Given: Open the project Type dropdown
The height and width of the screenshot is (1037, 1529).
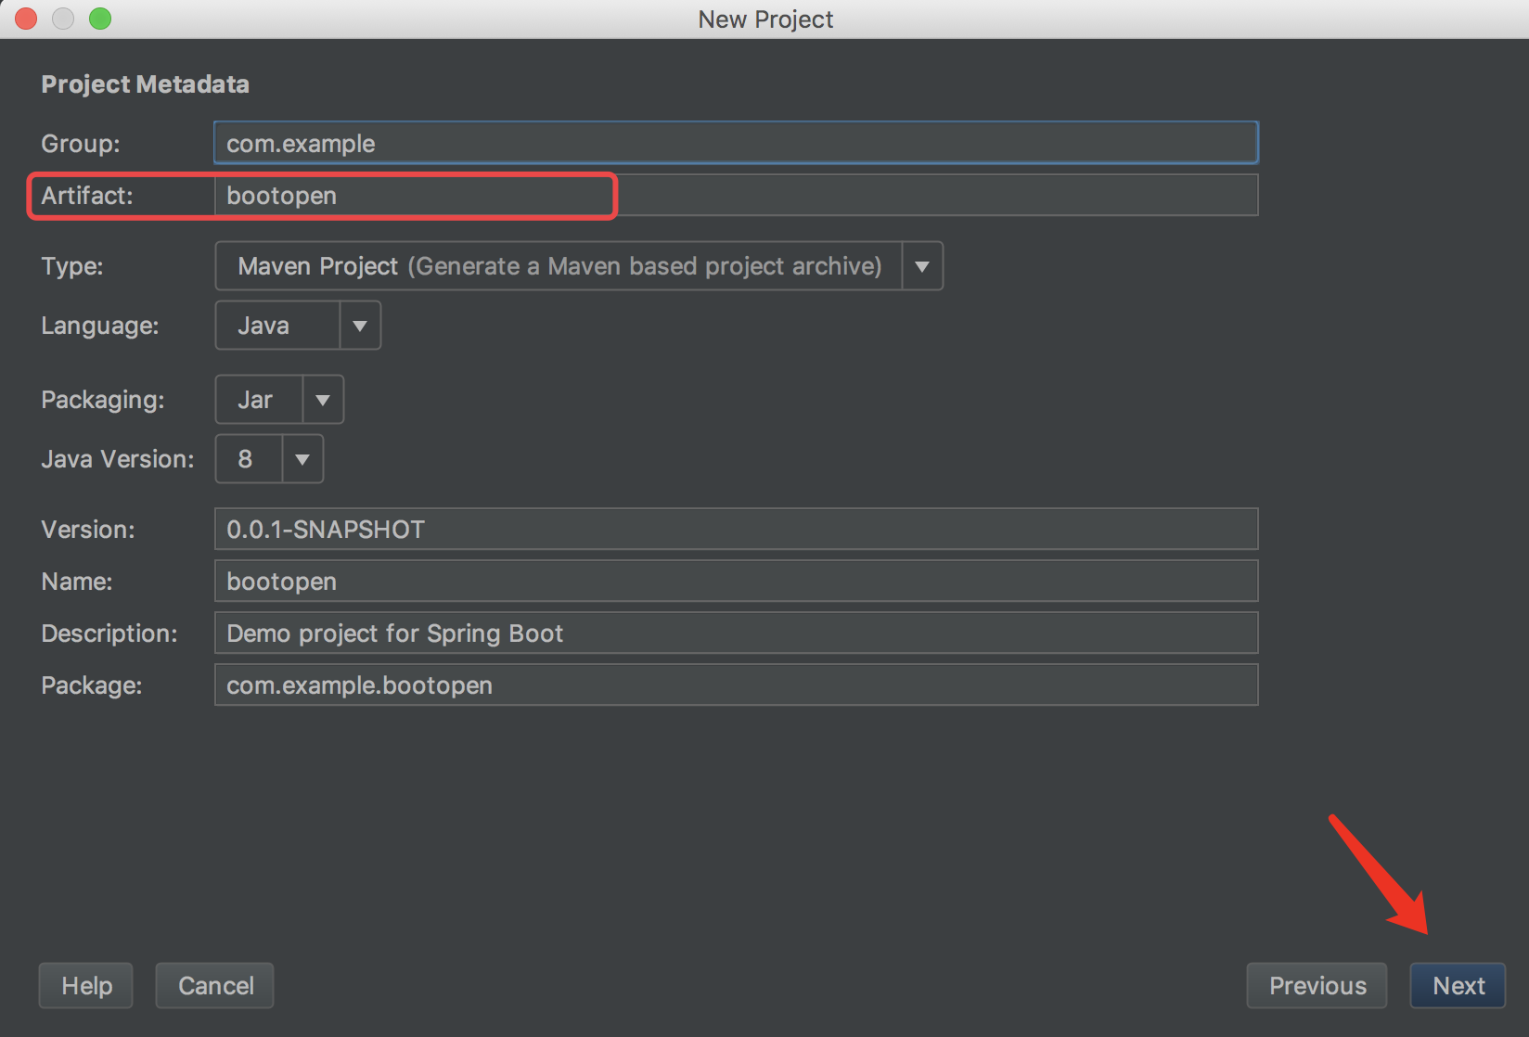Looking at the screenshot, I should [x=559, y=266].
